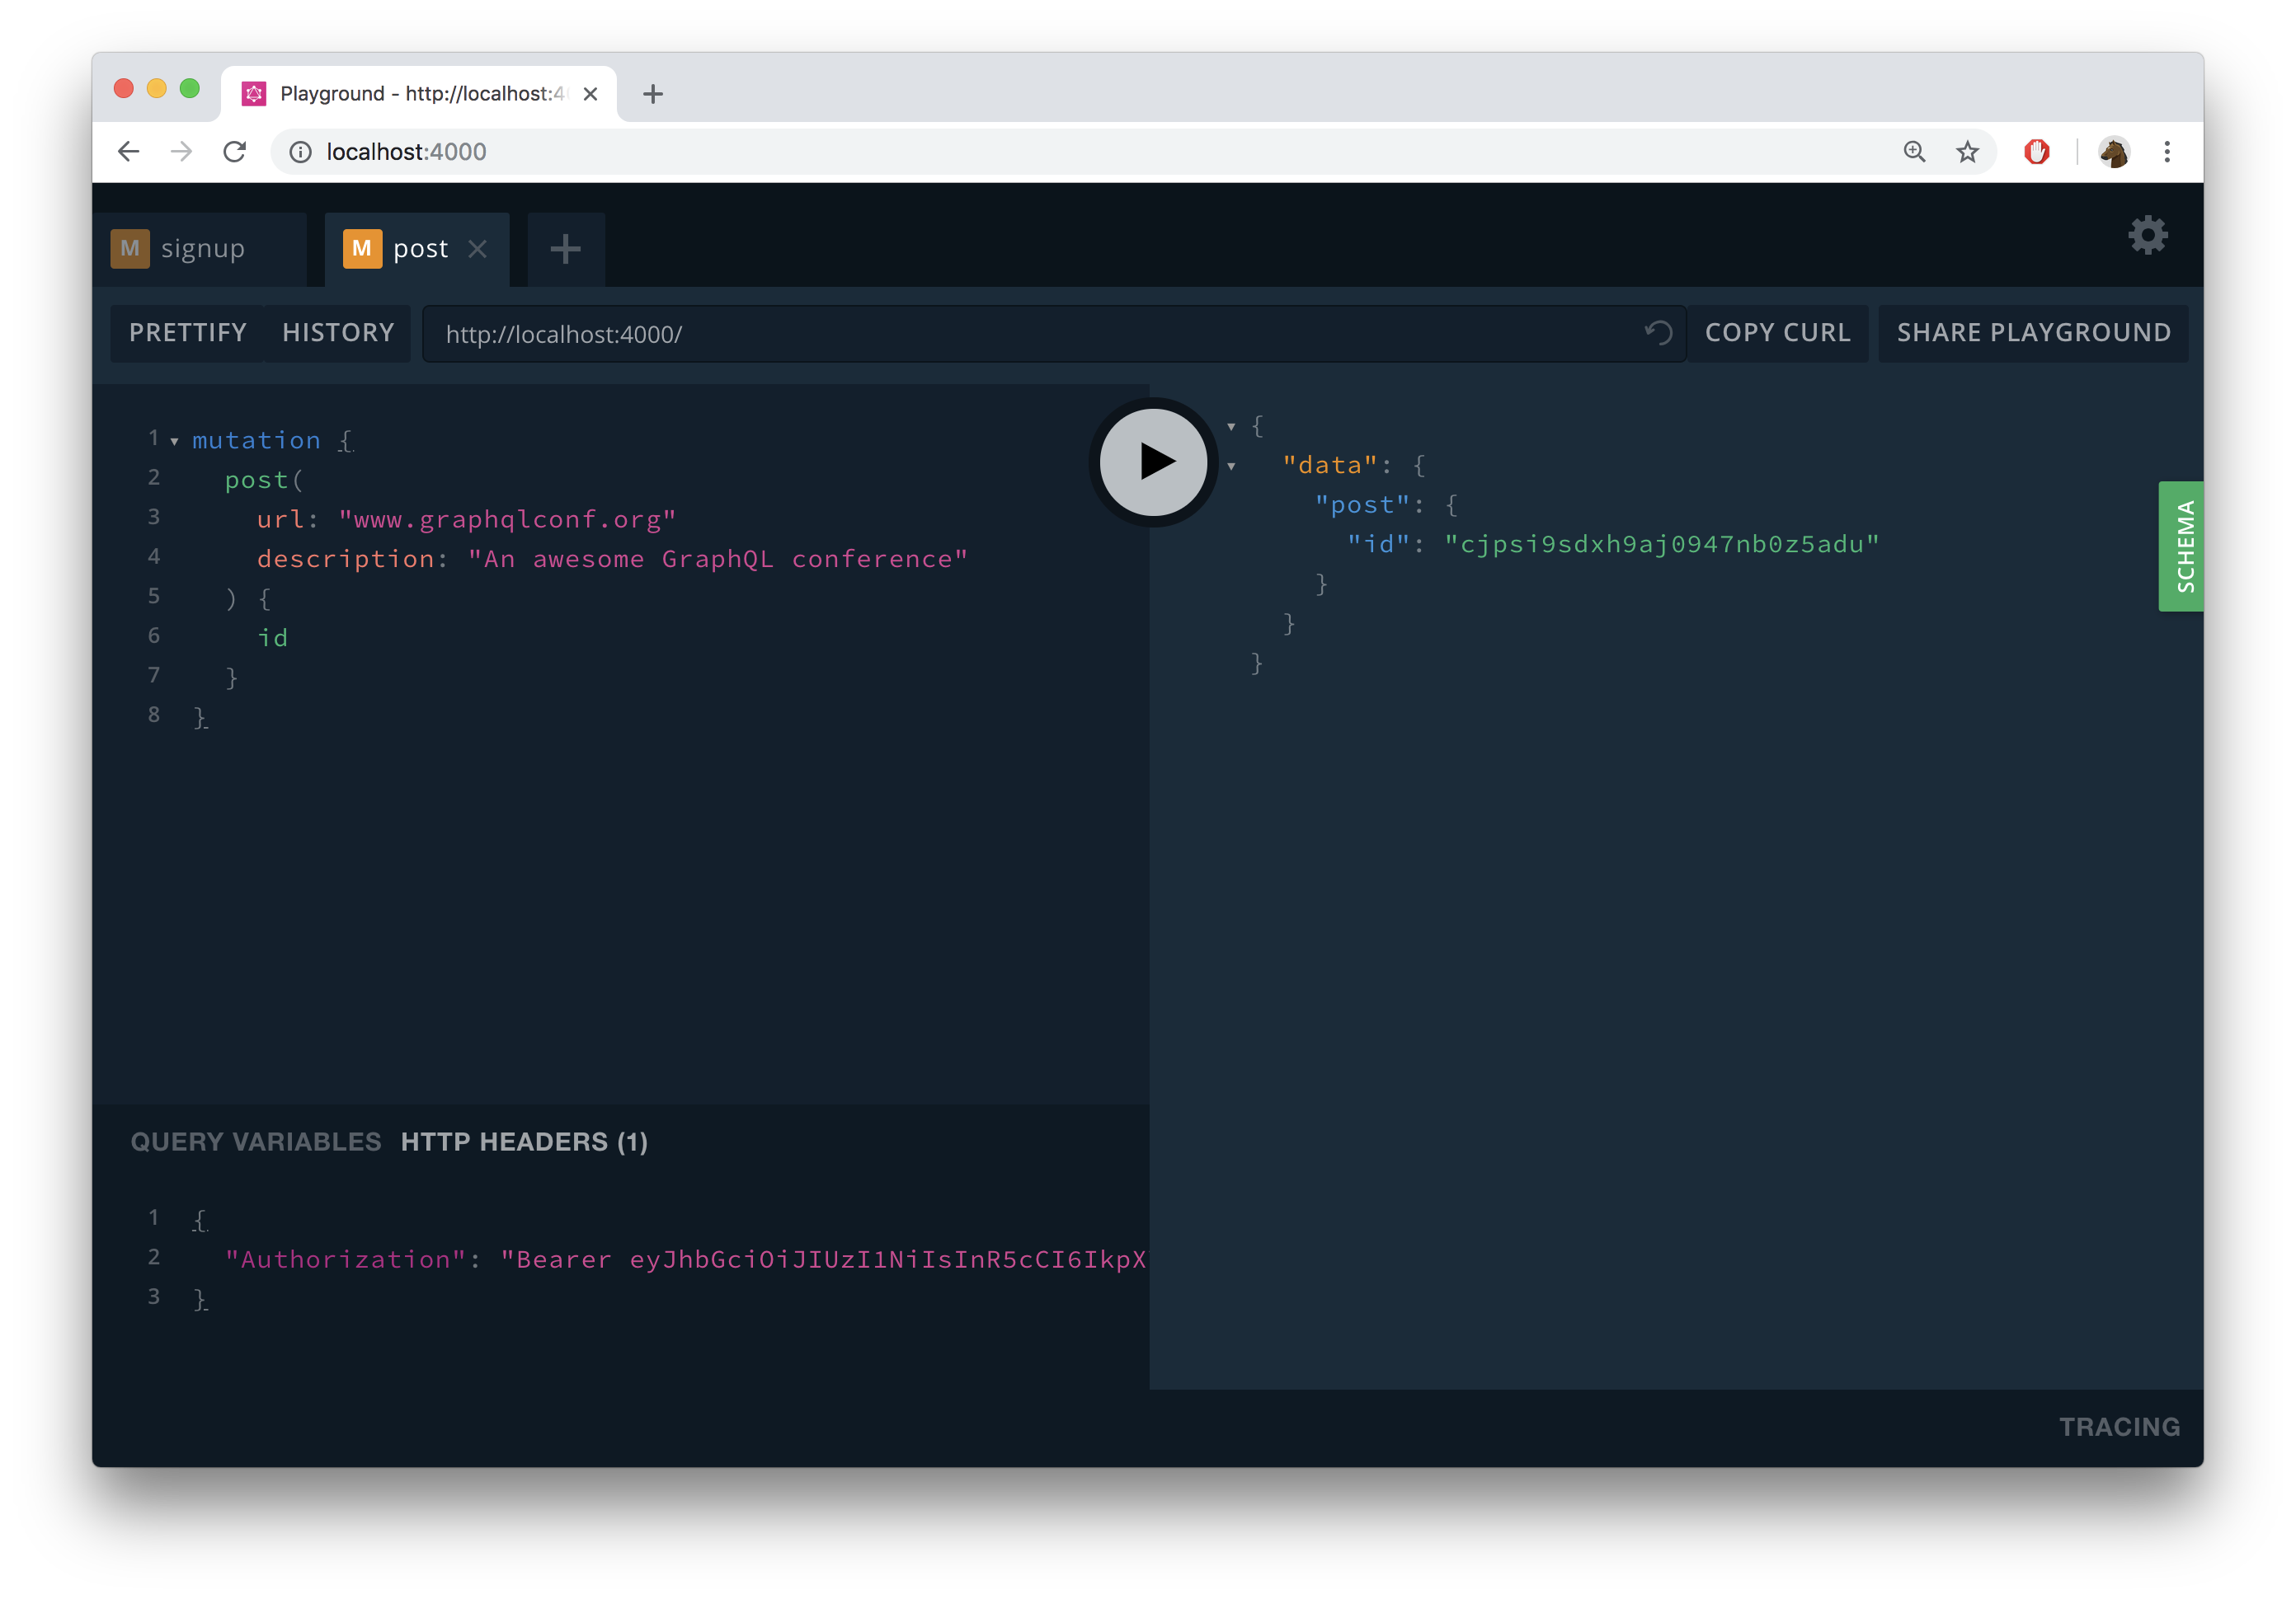Click the description string "An awesome GraphQL conference"

[x=718, y=559]
